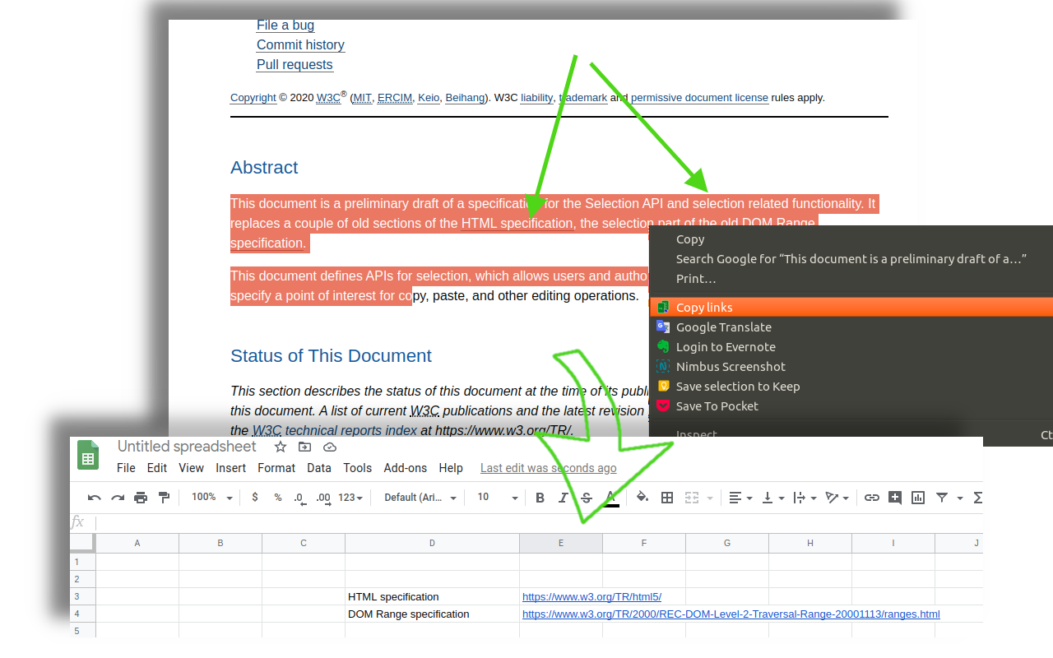Click the Copy links extension icon

pyautogui.click(x=663, y=308)
